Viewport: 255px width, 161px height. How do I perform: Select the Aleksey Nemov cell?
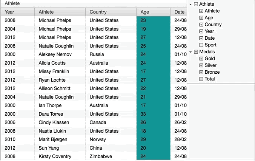[60, 54]
